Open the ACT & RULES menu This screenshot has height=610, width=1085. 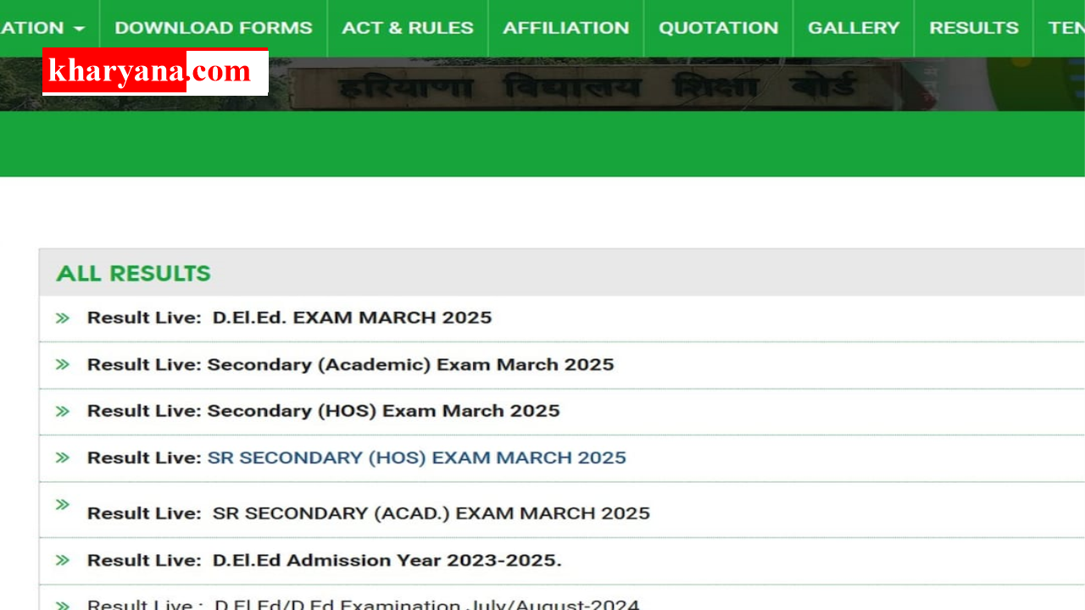pyautogui.click(x=408, y=28)
